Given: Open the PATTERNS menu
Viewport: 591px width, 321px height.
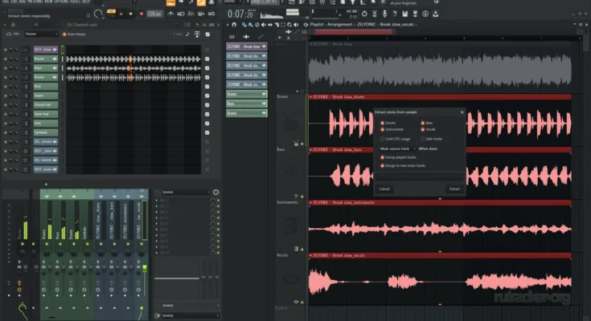Looking at the screenshot, I should pos(36,2).
